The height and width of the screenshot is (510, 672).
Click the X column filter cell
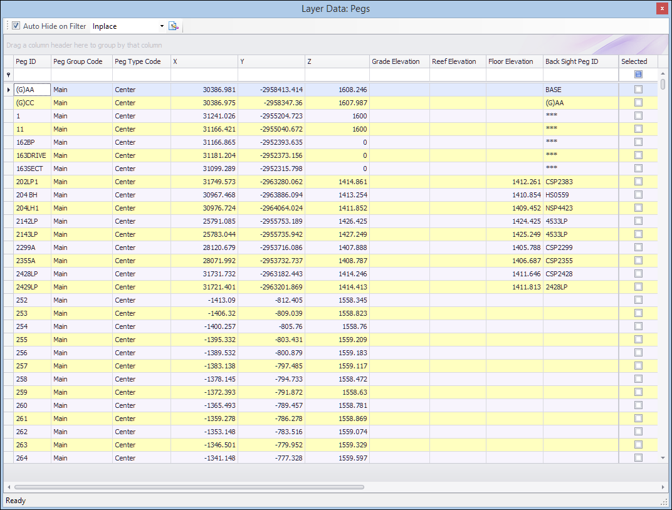(204, 75)
